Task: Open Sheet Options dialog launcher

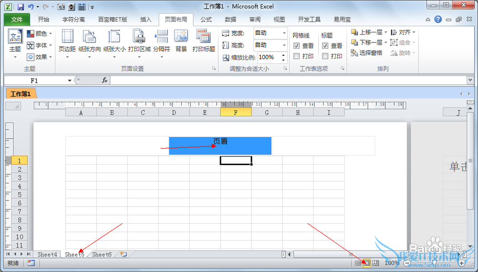Action: click(343, 69)
